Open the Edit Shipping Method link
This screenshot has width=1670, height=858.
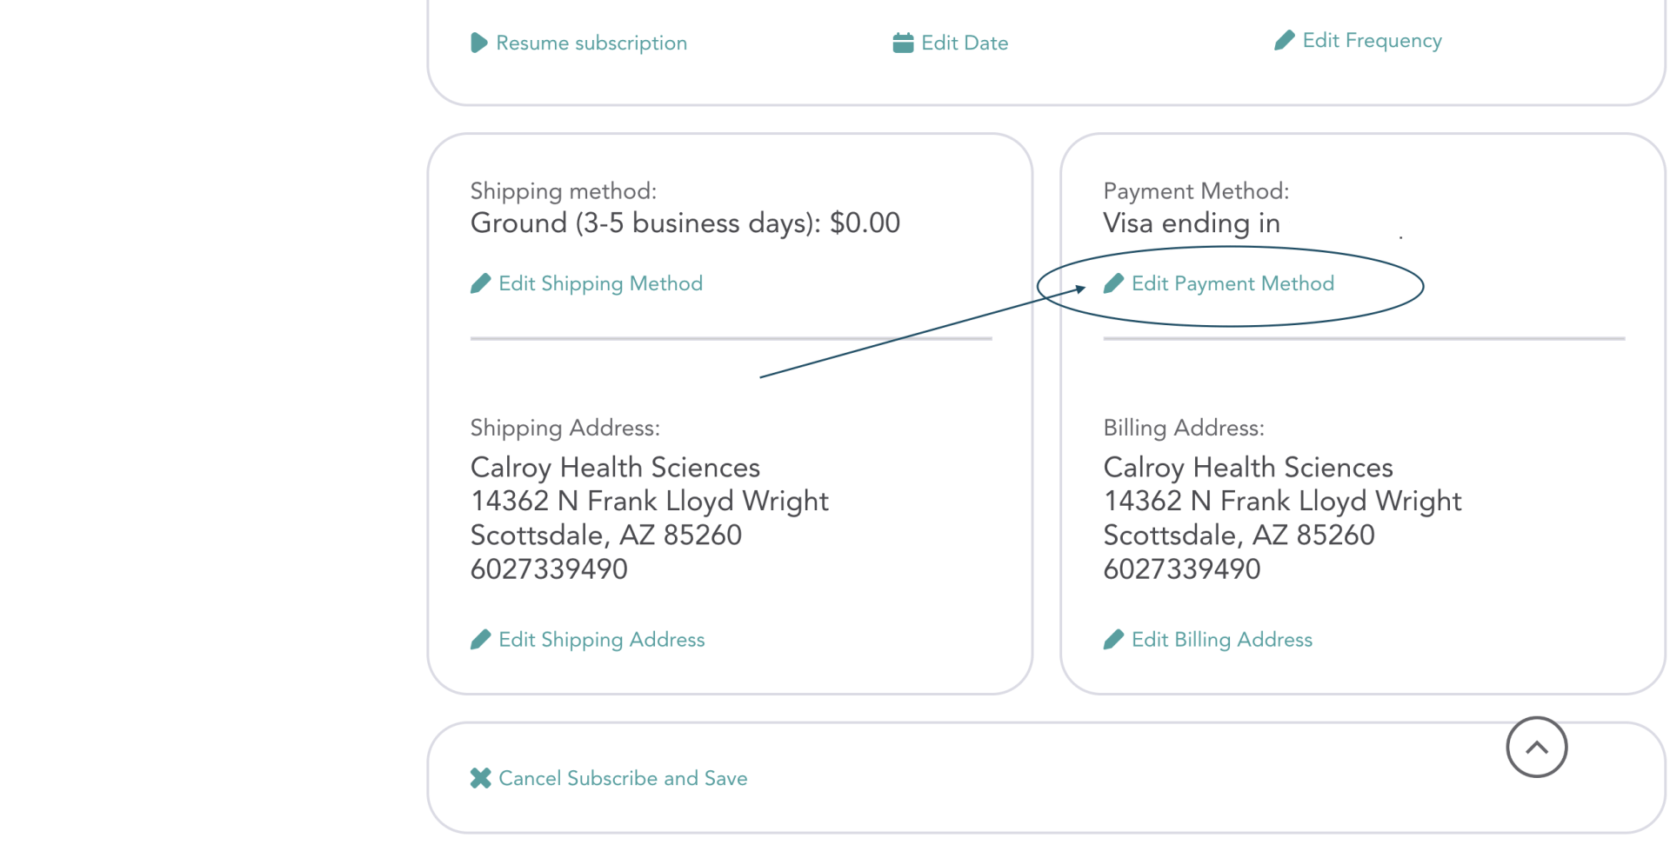point(600,283)
